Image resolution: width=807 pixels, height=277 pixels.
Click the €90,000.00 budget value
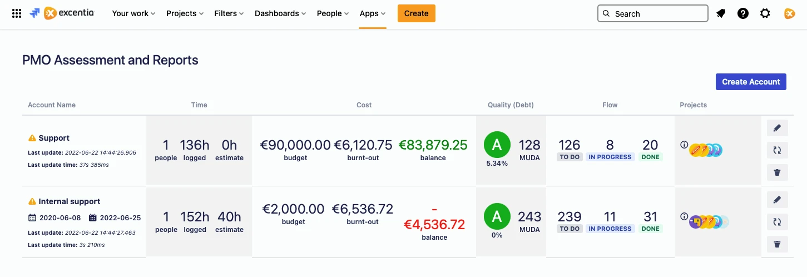tap(295, 145)
